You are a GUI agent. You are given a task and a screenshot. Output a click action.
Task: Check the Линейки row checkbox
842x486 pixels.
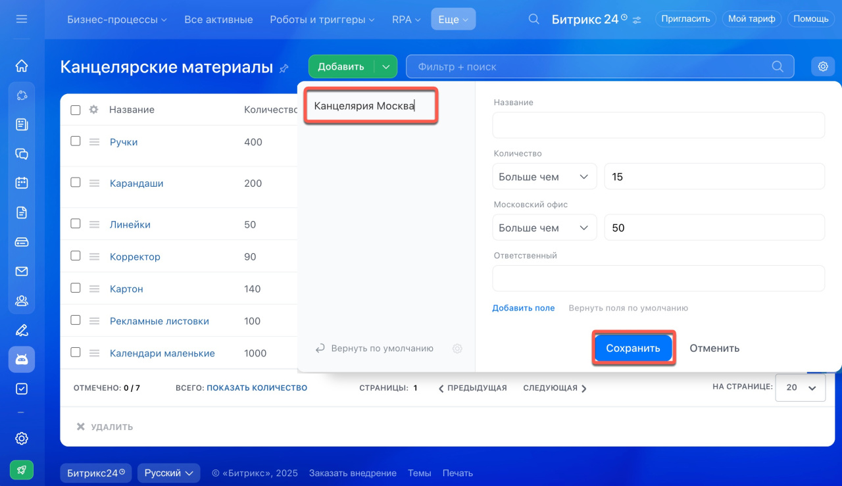click(x=75, y=224)
